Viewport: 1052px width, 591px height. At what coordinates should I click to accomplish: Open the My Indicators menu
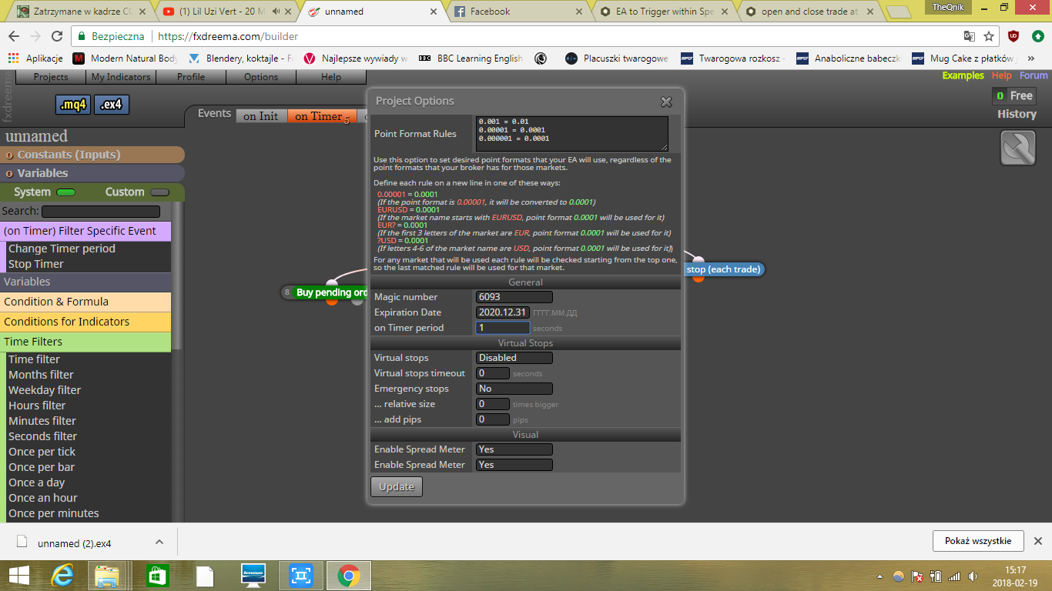[x=120, y=77]
